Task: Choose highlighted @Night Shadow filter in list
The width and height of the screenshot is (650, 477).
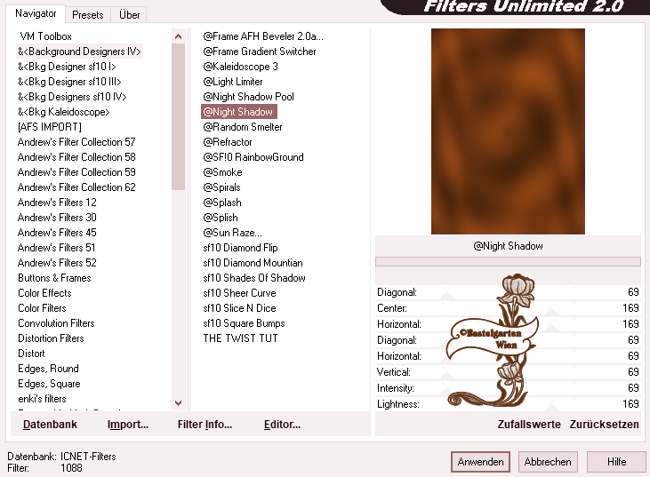Action: 239,112
